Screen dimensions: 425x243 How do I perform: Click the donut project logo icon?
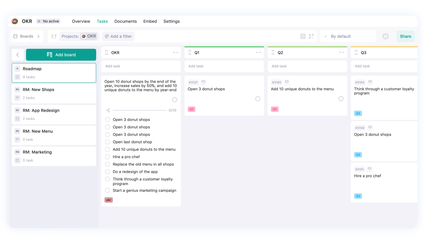[x=15, y=21]
